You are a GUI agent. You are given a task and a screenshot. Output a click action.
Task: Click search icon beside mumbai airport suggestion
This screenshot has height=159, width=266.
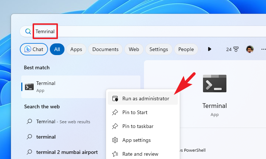click(x=29, y=152)
